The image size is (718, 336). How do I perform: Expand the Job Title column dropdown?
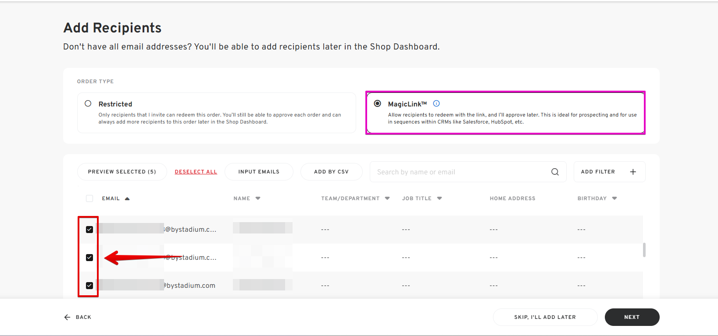click(439, 198)
